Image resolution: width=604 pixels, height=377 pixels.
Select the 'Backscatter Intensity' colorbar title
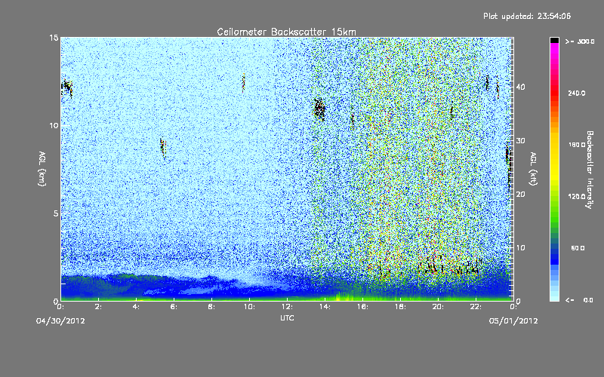(x=590, y=170)
